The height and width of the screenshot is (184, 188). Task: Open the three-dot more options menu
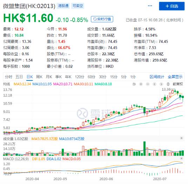[x=150, y=6]
